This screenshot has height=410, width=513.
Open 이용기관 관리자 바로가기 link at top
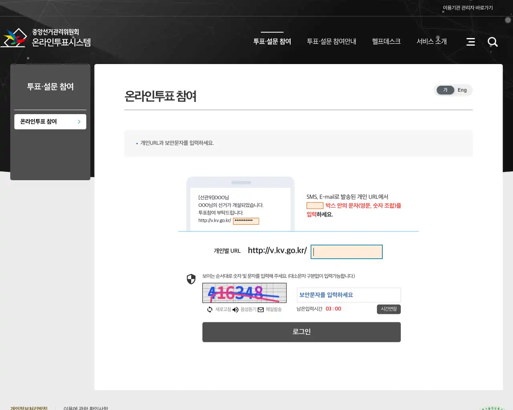coord(468,7)
